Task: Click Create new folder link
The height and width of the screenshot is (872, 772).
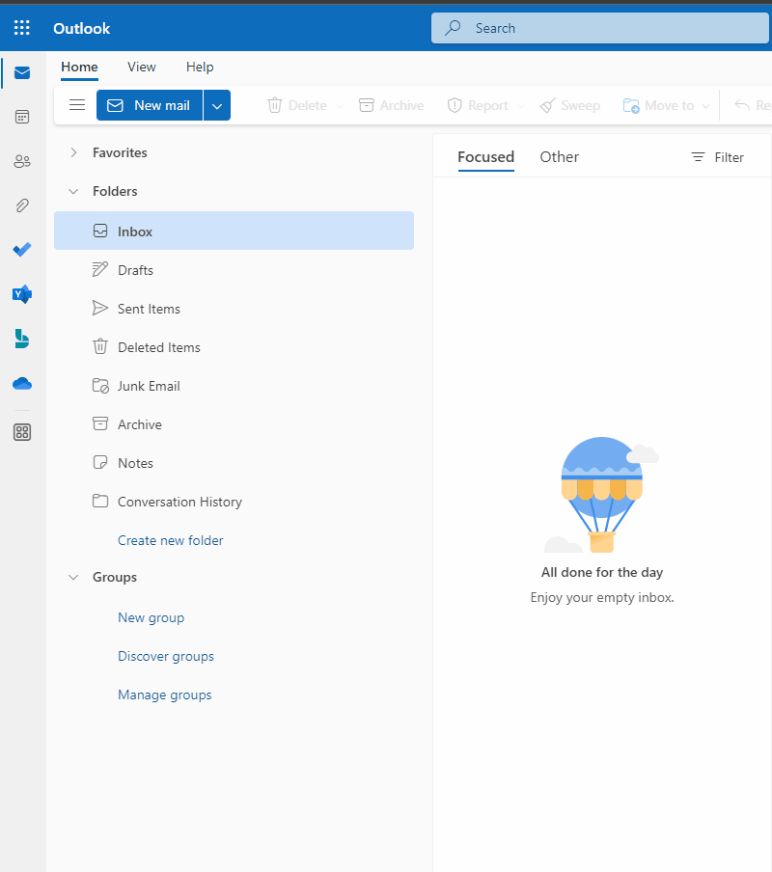Action: click(x=171, y=540)
